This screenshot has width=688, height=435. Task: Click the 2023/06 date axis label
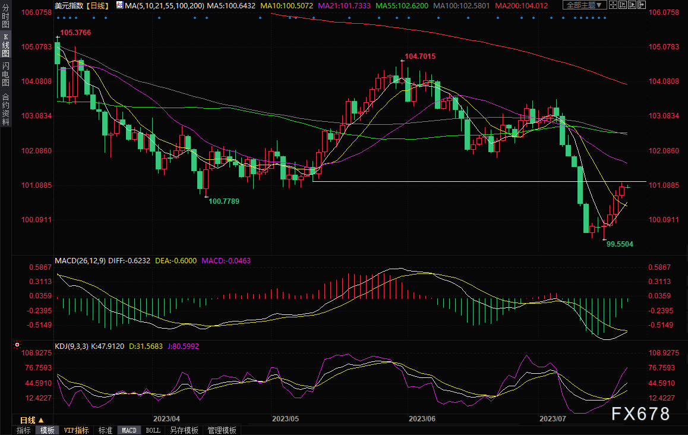click(x=422, y=418)
